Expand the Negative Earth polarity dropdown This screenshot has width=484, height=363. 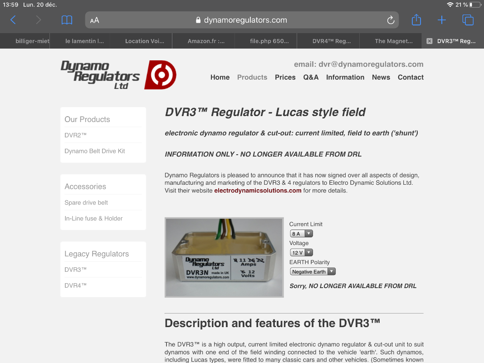pos(313,272)
